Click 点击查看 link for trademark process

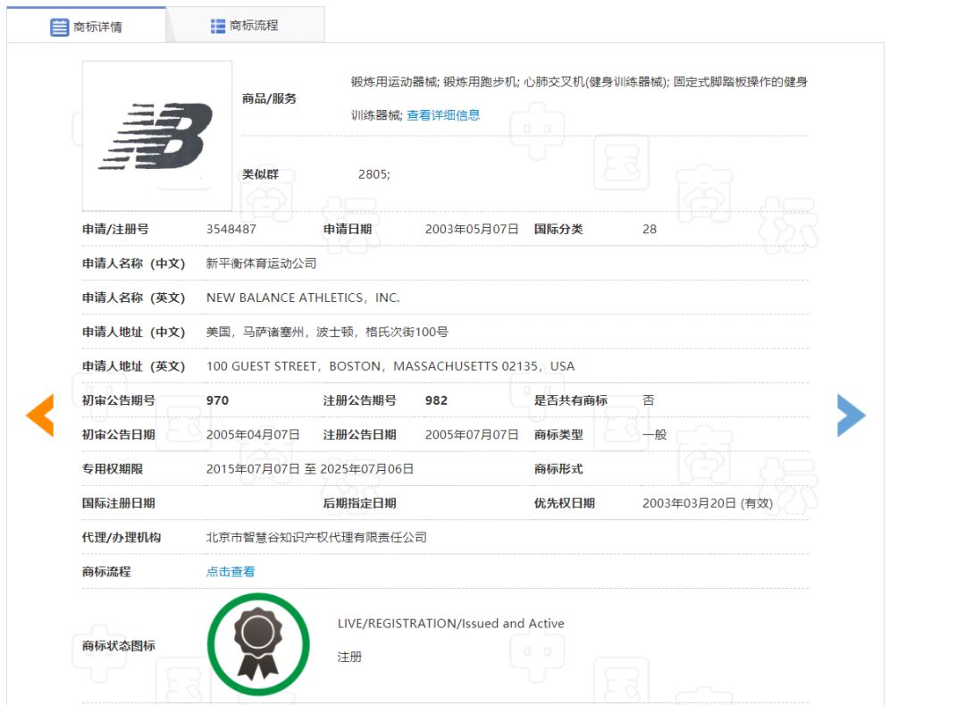(x=231, y=572)
